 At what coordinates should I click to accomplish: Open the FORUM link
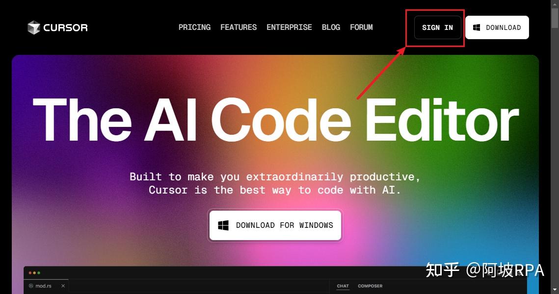[361, 27]
